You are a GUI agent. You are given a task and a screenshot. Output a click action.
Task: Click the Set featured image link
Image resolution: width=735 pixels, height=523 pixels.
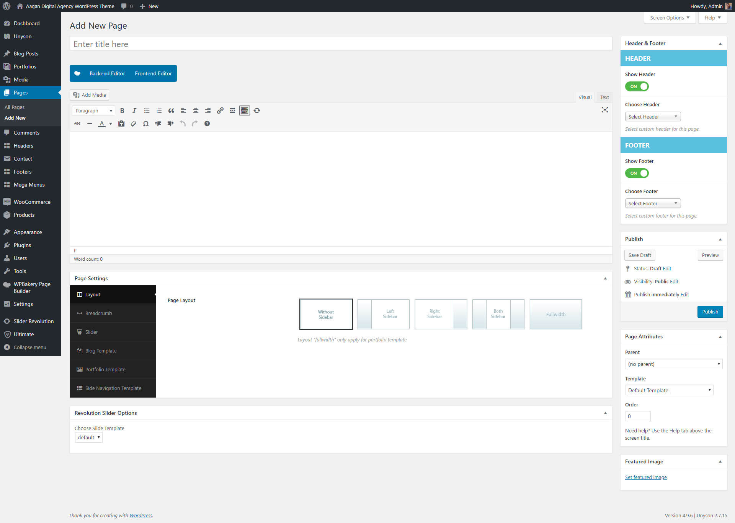(x=646, y=477)
